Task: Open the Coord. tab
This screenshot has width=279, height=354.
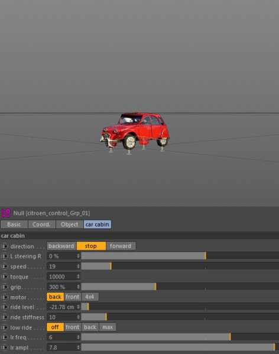Action: [x=41, y=224]
